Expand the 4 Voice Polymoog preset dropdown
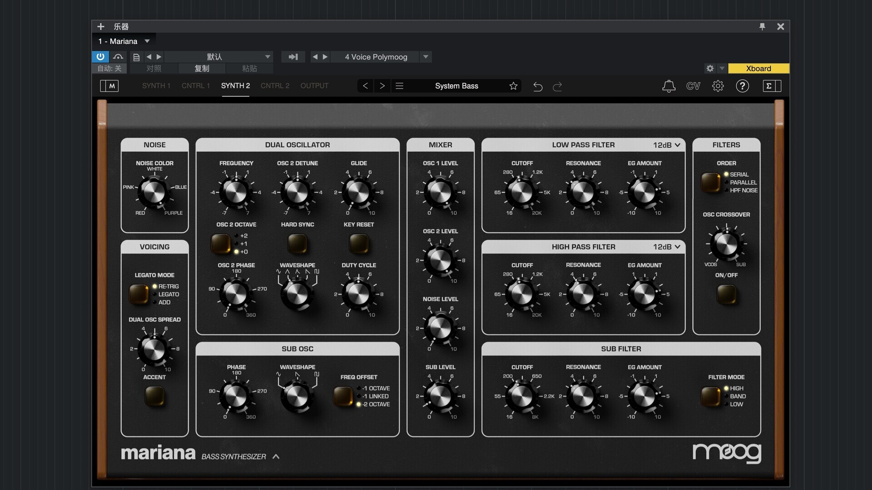 click(x=426, y=57)
